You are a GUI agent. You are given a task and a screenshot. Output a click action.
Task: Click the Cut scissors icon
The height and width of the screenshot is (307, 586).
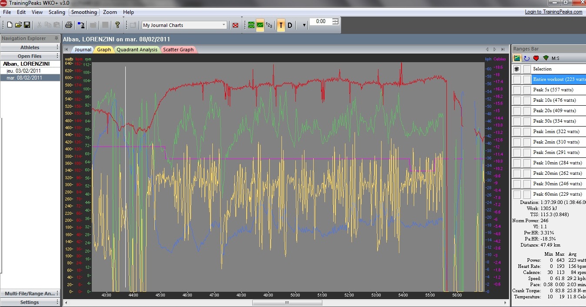click(x=39, y=25)
